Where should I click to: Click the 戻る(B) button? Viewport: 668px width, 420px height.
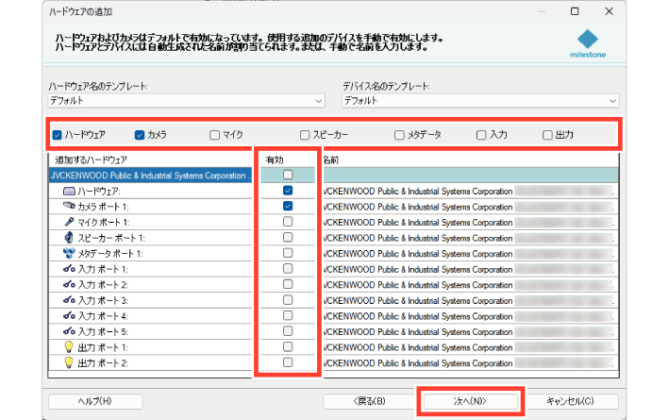(x=368, y=401)
